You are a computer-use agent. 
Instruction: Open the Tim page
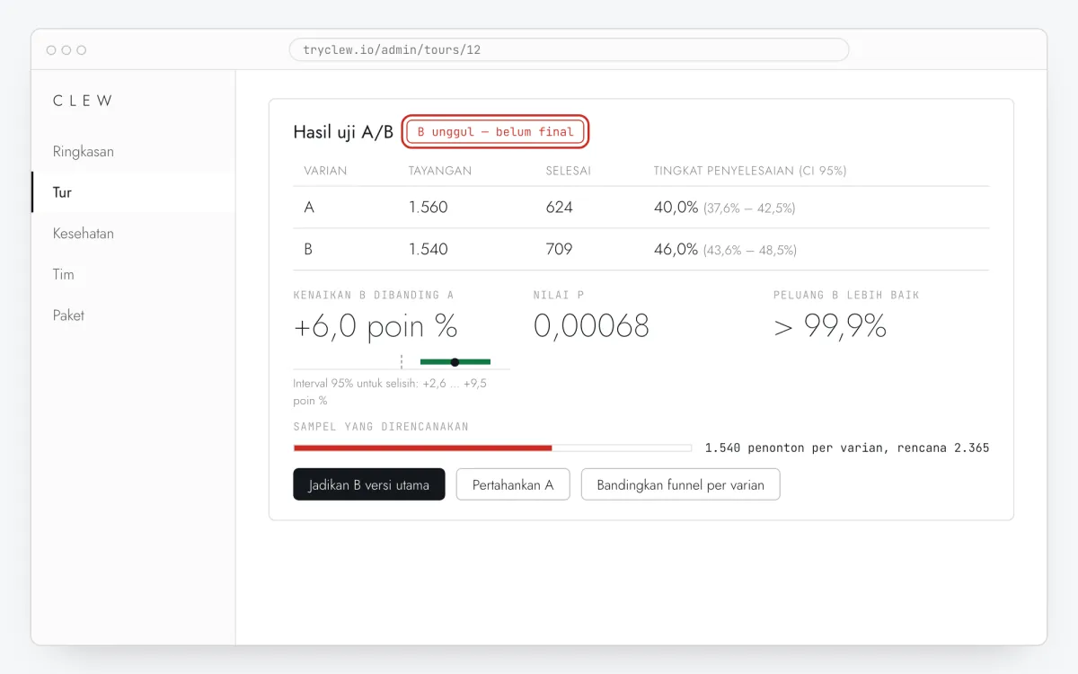tap(133, 274)
